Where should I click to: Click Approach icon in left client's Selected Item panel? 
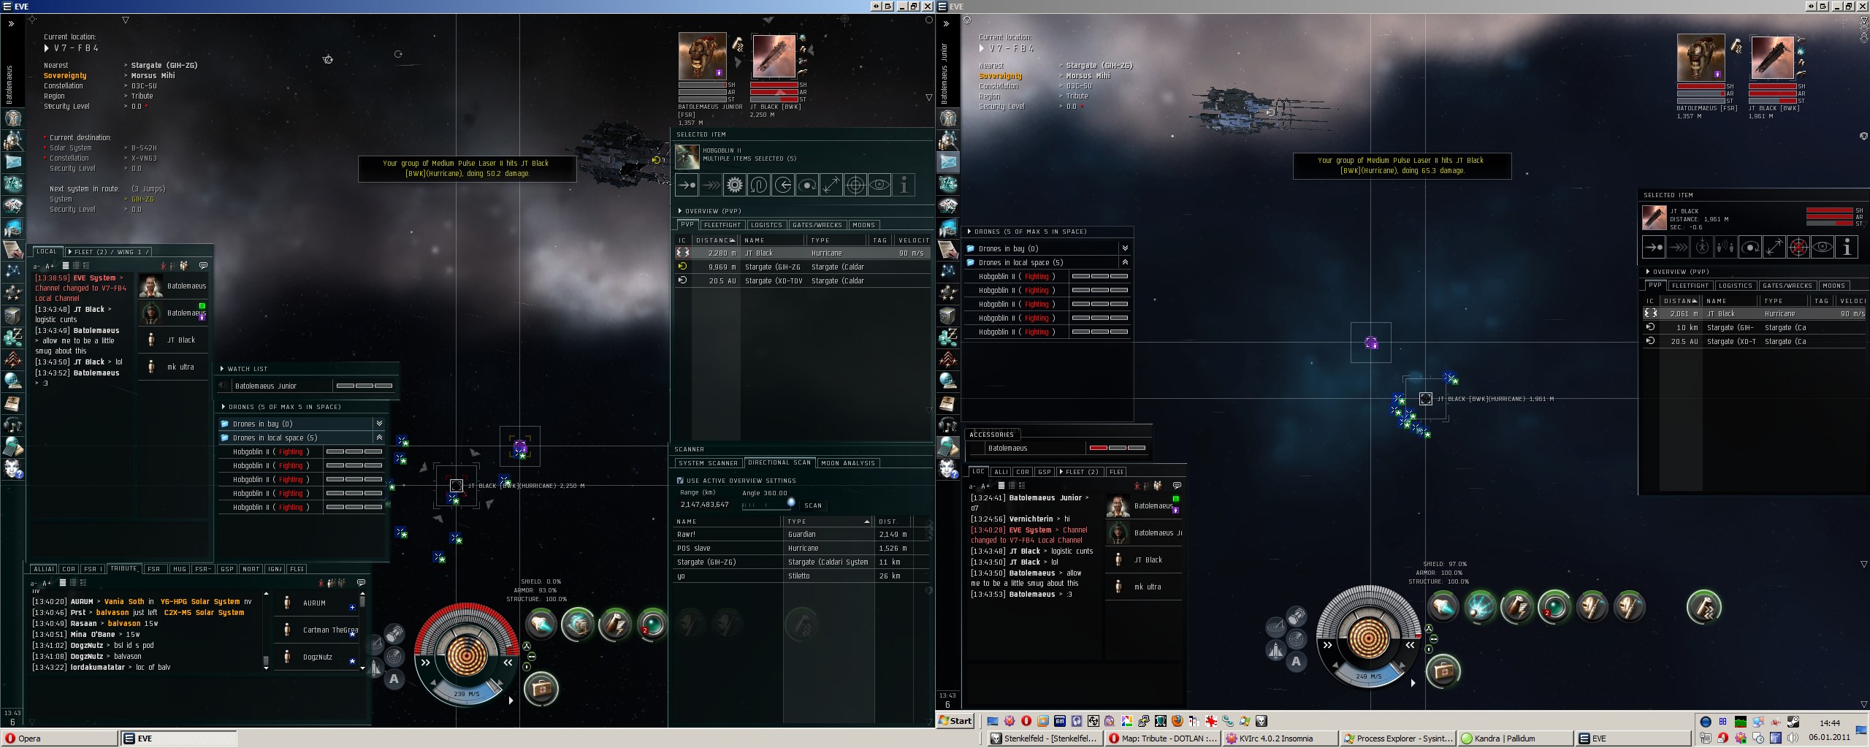[x=687, y=185]
